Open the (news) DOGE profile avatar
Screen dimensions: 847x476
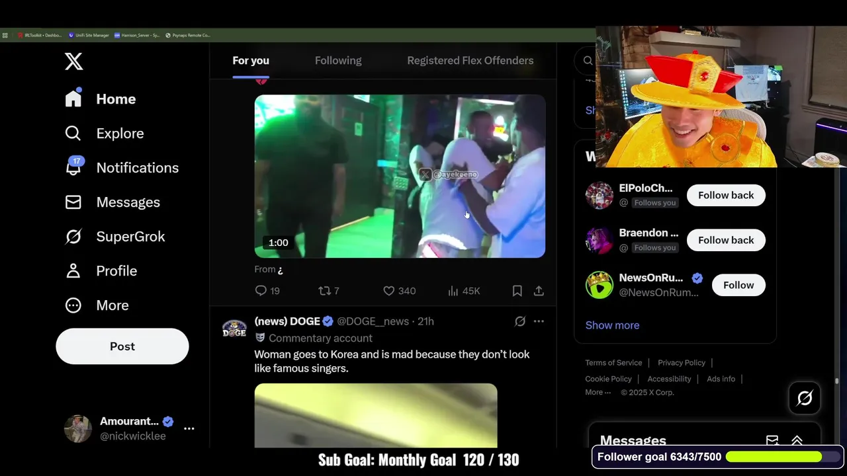pyautogui.click(x=234, y=329)
